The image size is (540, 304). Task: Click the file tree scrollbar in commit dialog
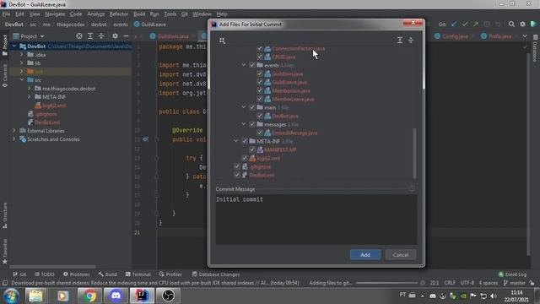click(414, 154)
